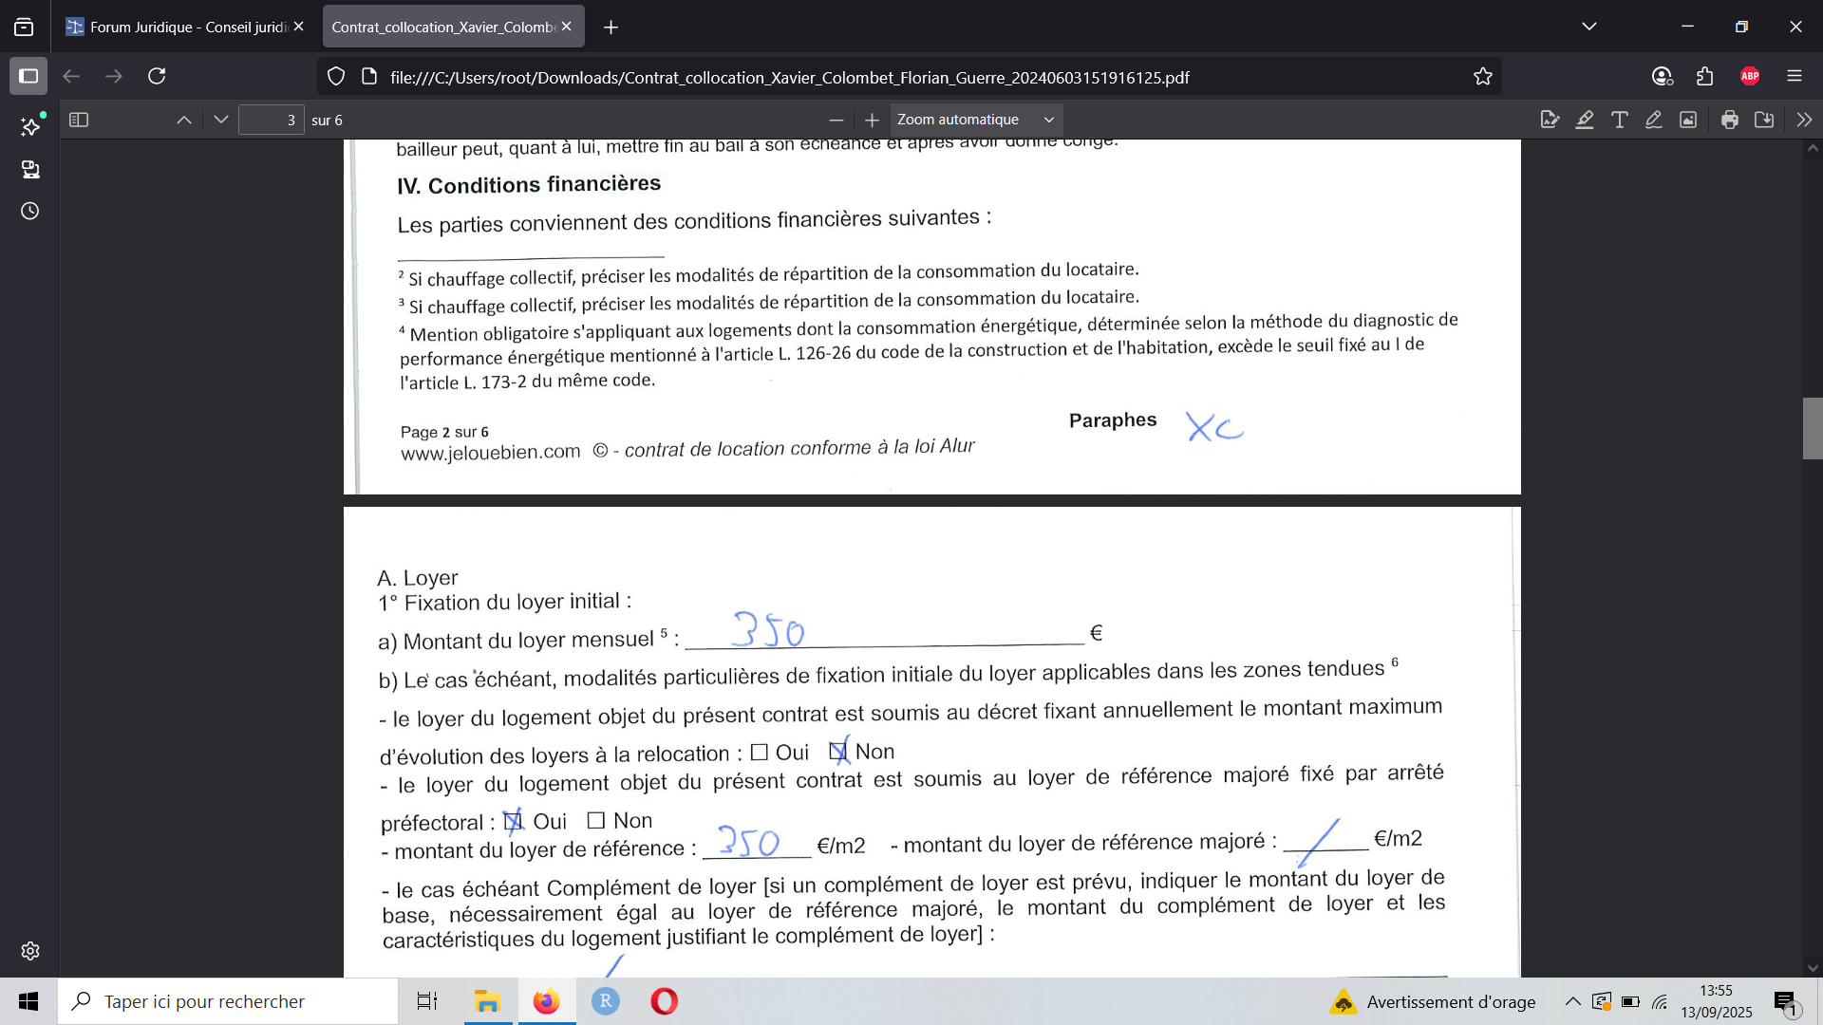Print the PDF document
1823x1025 pixels.
tap(1730, 120)
